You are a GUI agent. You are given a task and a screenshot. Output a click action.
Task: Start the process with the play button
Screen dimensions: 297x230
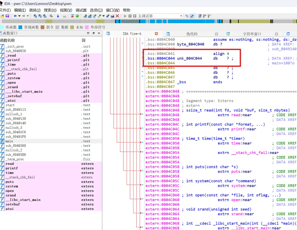click(125, 16)
